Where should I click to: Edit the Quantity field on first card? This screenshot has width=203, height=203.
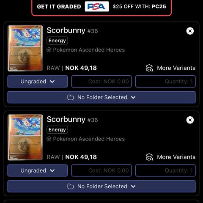coord(165,82)
